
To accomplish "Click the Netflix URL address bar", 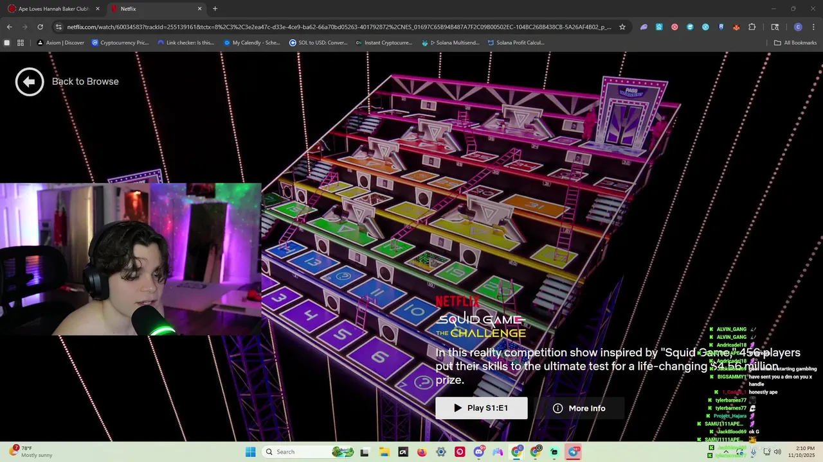I will point(339,27).
